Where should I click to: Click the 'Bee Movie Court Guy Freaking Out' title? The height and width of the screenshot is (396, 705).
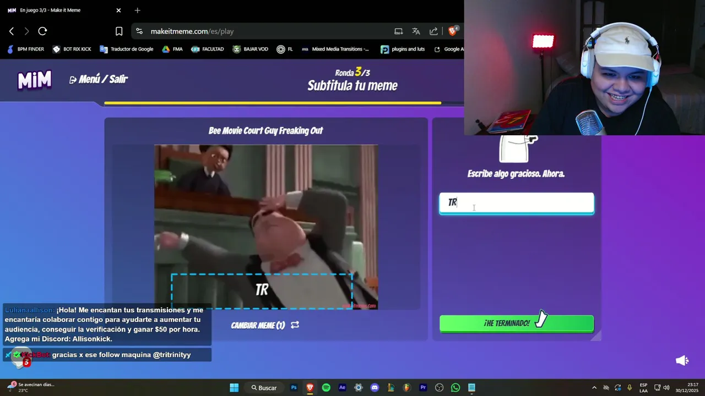click(x=265, y=131)
